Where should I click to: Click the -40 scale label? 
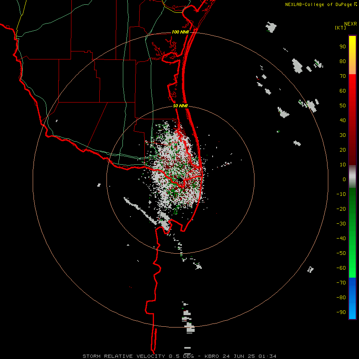pos(341,239)
